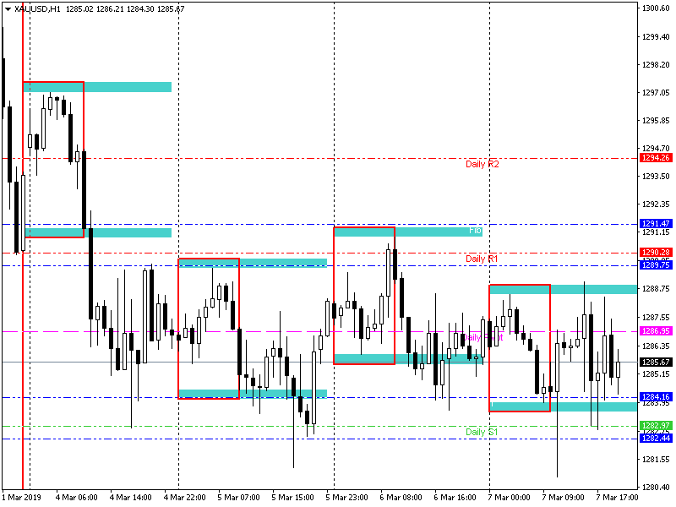This screenshot has width=676, height=507.
Task: Click the Fib label on cyan band
Action: coord(475,230)
